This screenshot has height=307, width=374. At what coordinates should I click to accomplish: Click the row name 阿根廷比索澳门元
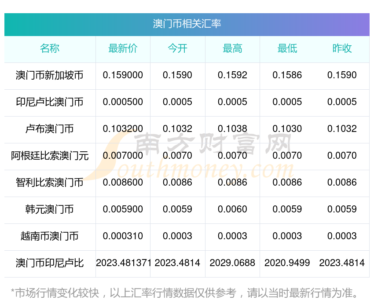[50, 156]
